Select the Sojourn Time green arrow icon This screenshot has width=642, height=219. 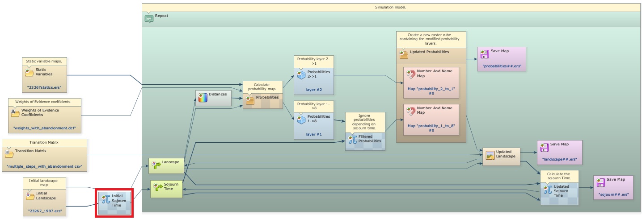pyautogui.click(x=157, y=186)
